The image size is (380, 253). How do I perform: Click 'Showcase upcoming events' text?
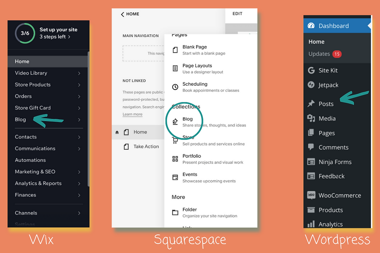coord(209,181)
